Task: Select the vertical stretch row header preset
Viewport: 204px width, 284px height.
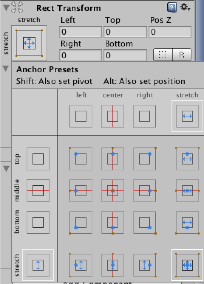Action: coord(38,265)
